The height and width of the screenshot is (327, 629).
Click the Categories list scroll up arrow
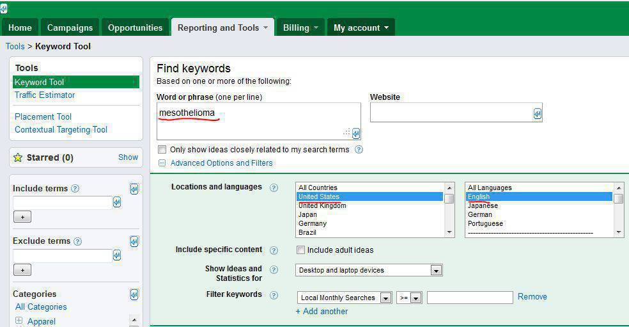134,320
